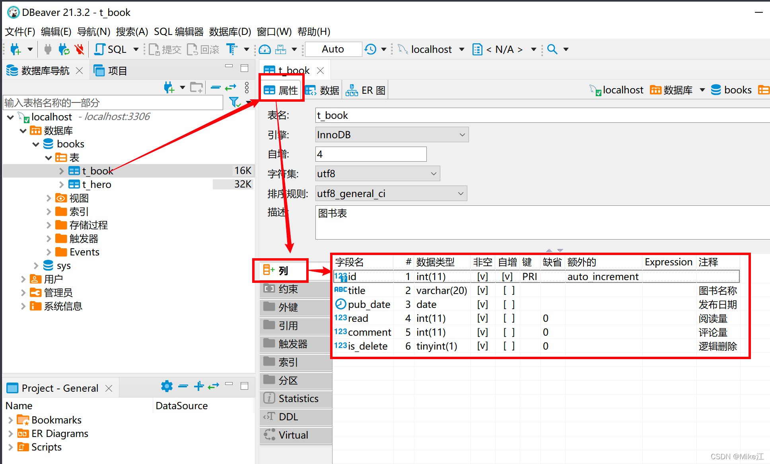Click the red disconnect plug icon
The height and width of the screenshot is (464, 770).
pyautogui.click(x=80, y=49)
